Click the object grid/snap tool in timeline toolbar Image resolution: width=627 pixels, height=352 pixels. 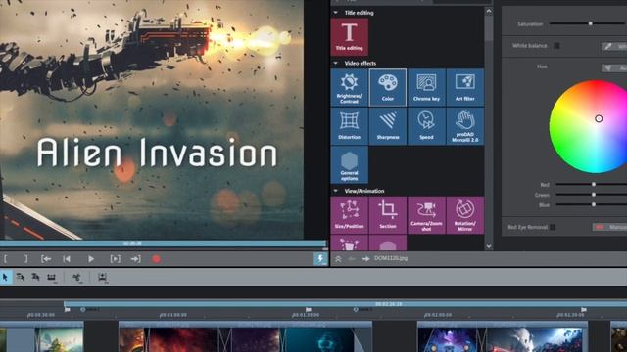(x=52, y=277)
